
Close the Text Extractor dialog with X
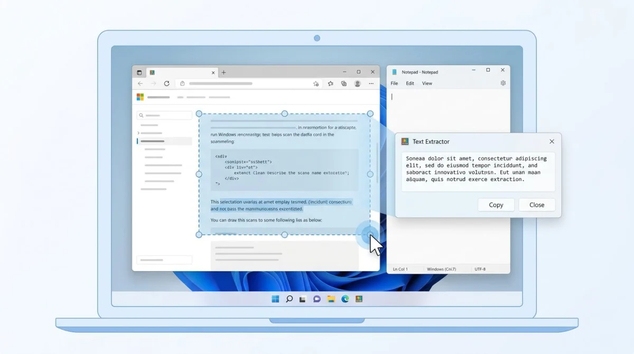tap(552, 142)
